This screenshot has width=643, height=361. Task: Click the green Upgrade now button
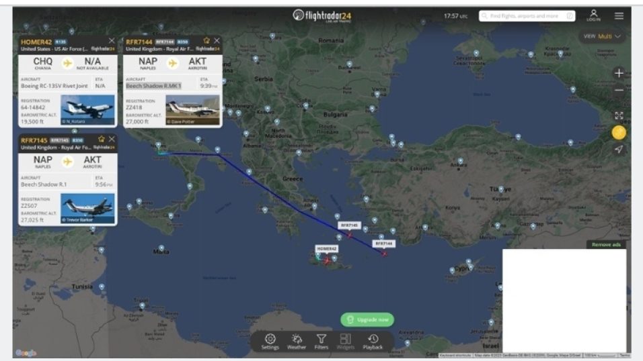tap(367, 319)
